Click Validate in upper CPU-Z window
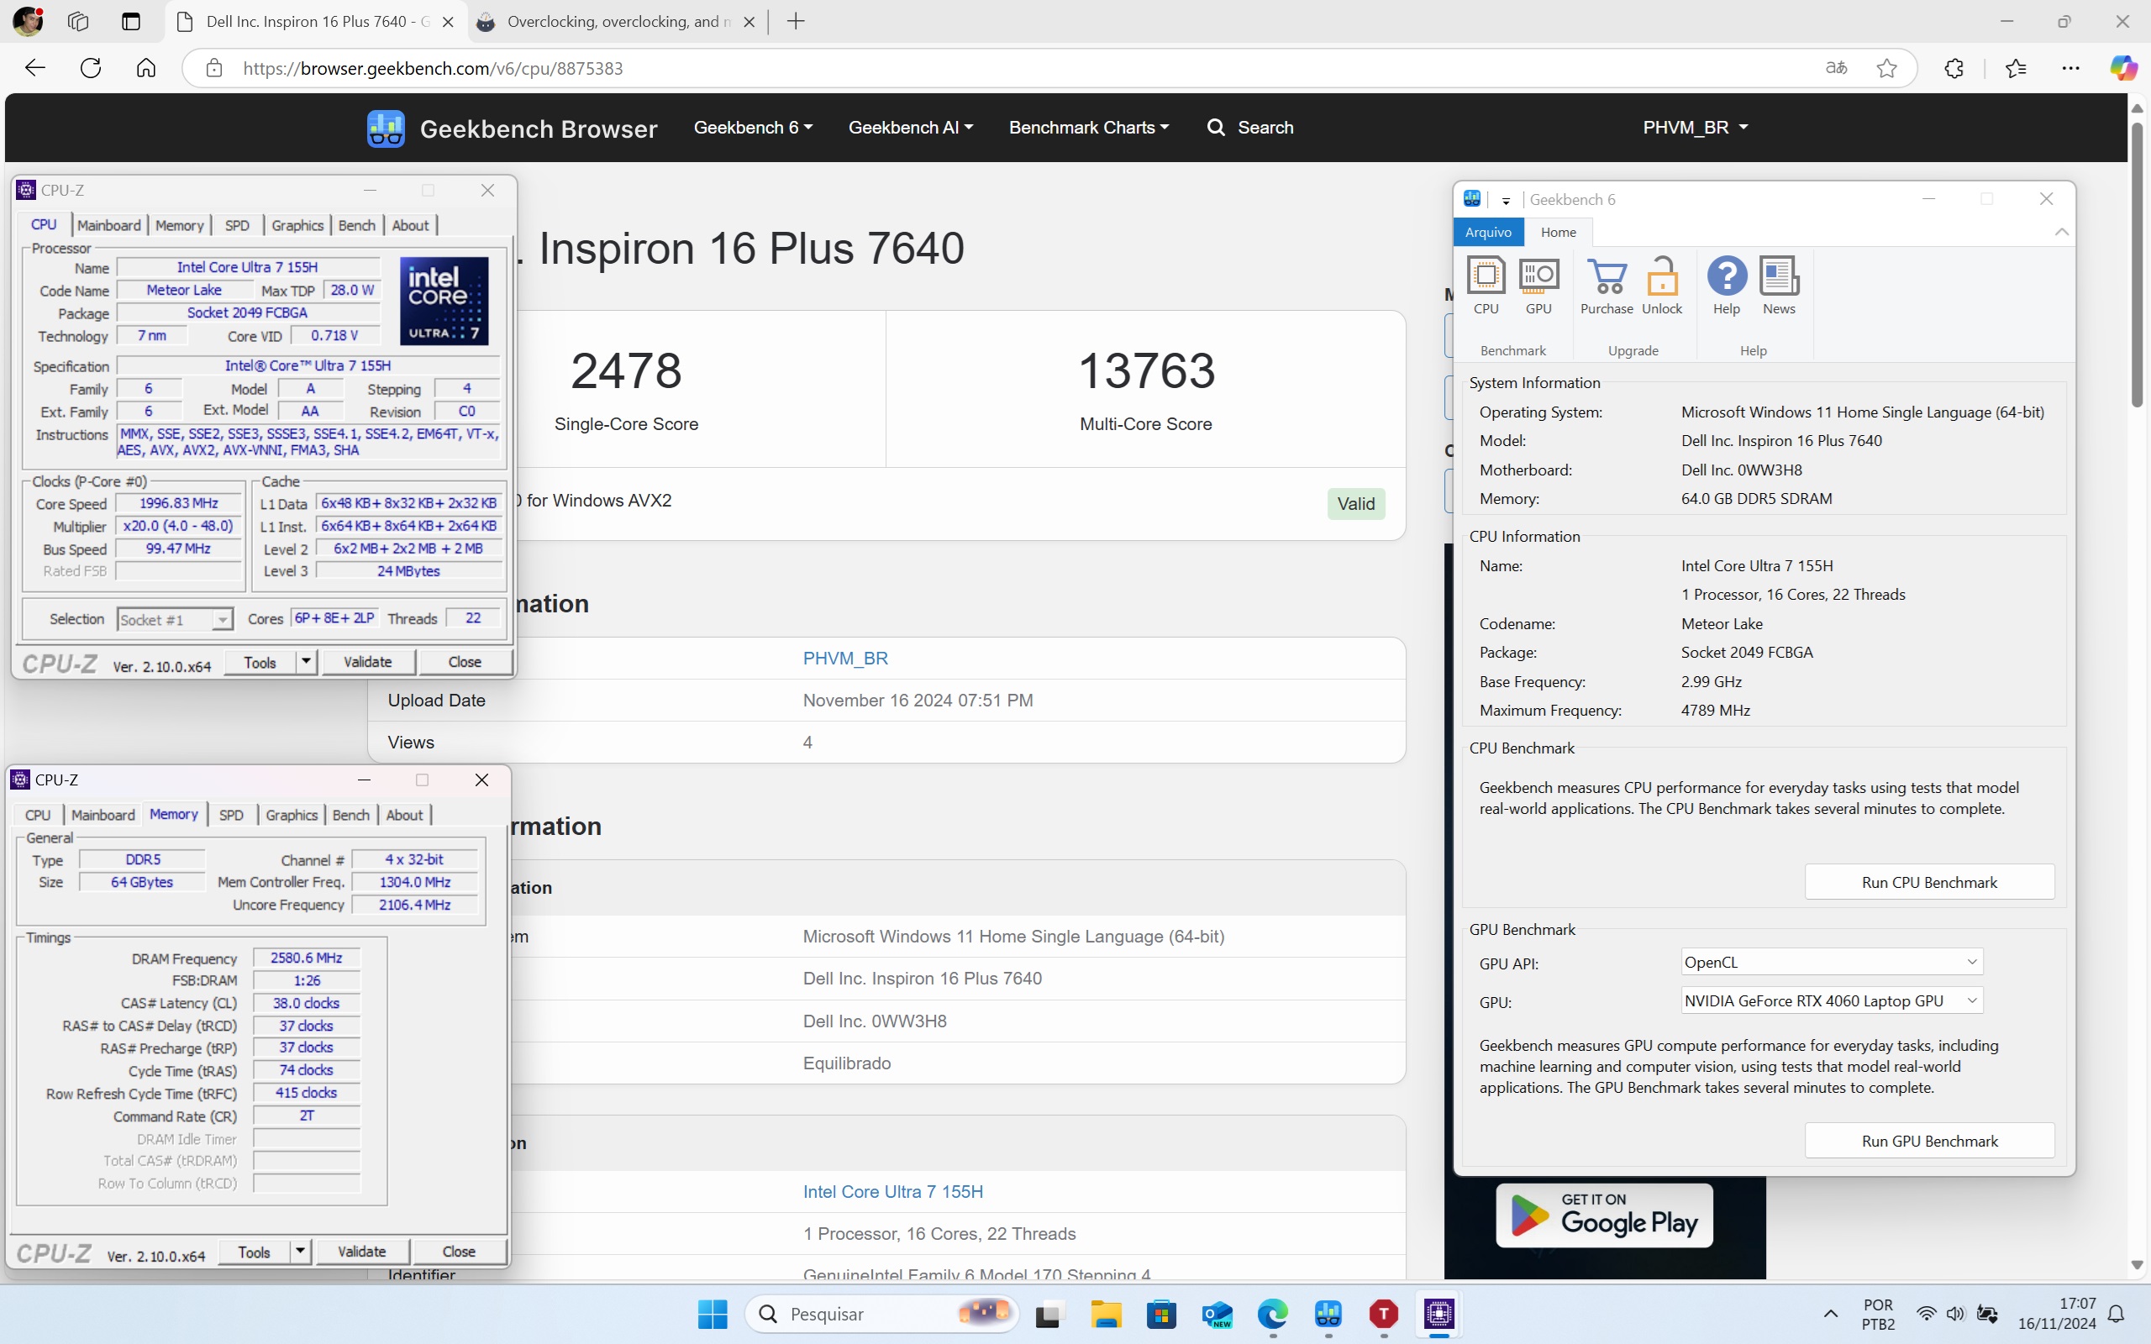Screen dimensions: 2151x1344 tap(367, 661)
